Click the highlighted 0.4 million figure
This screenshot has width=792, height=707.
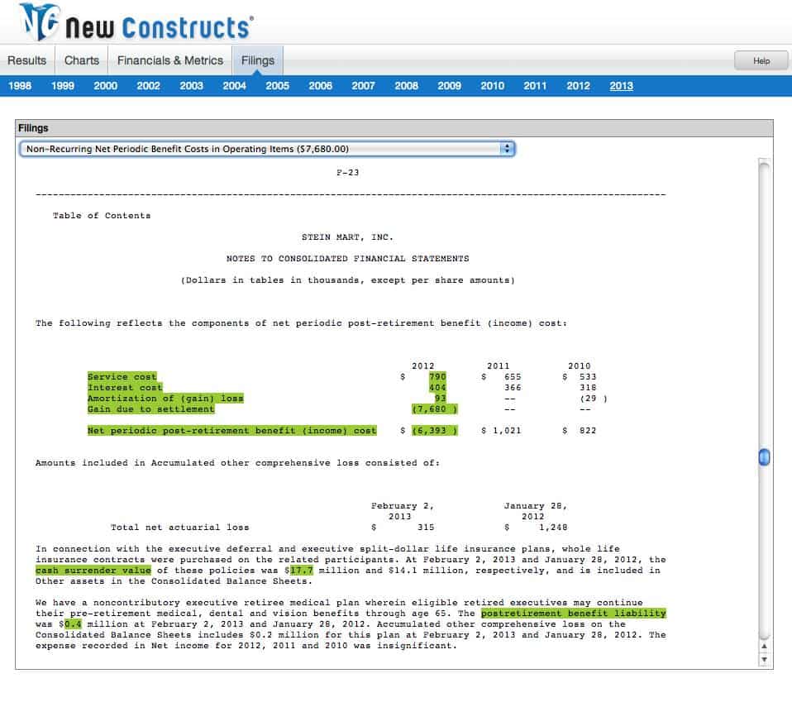(73, 624)
